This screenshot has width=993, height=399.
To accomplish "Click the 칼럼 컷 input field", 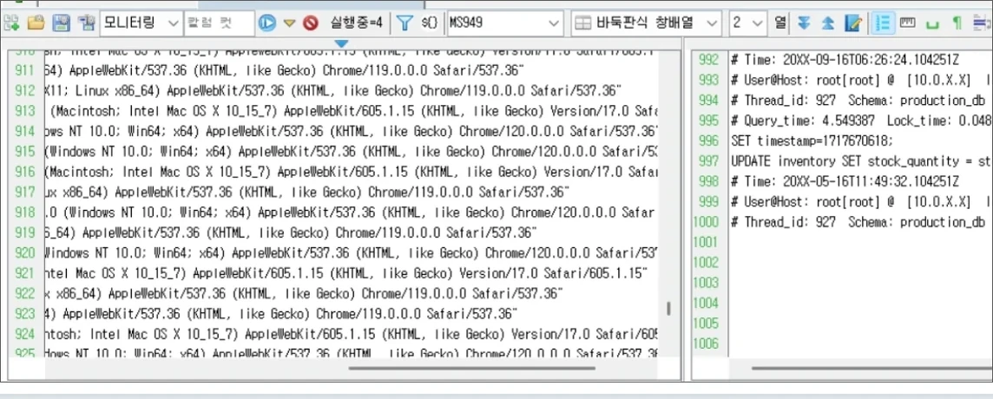I will tap(219, 23).
